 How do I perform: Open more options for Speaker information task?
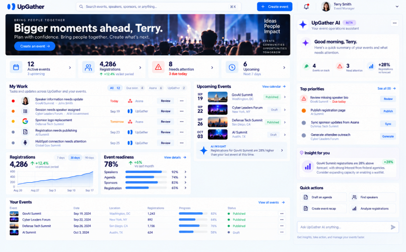point(182,101)
